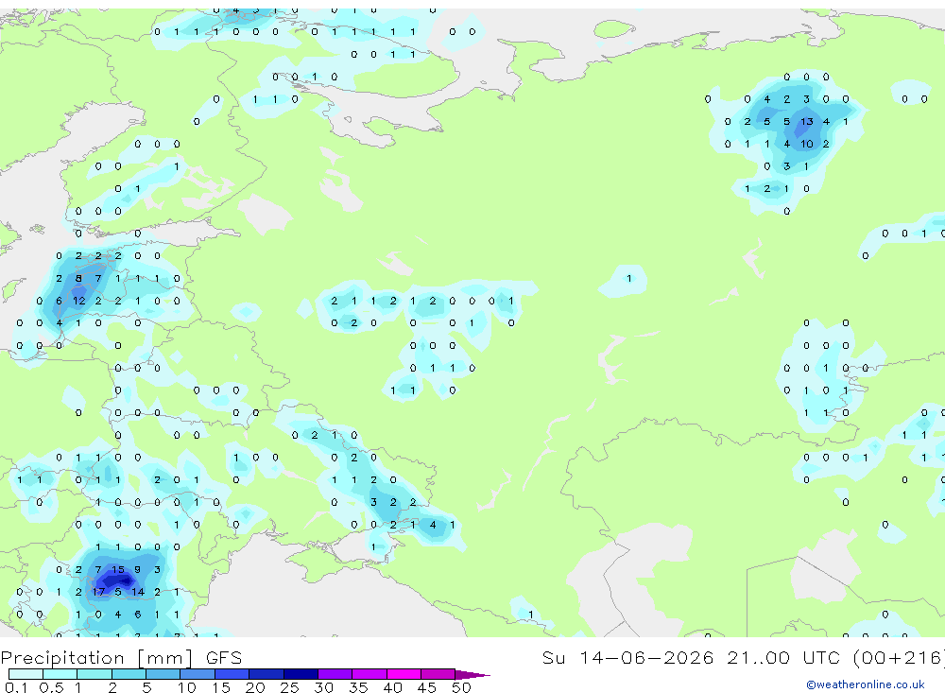Screen dimensions: 945x693
Task: Click the 15–20 mm royal blue legend swatch
Action: (x=232, y=674)
